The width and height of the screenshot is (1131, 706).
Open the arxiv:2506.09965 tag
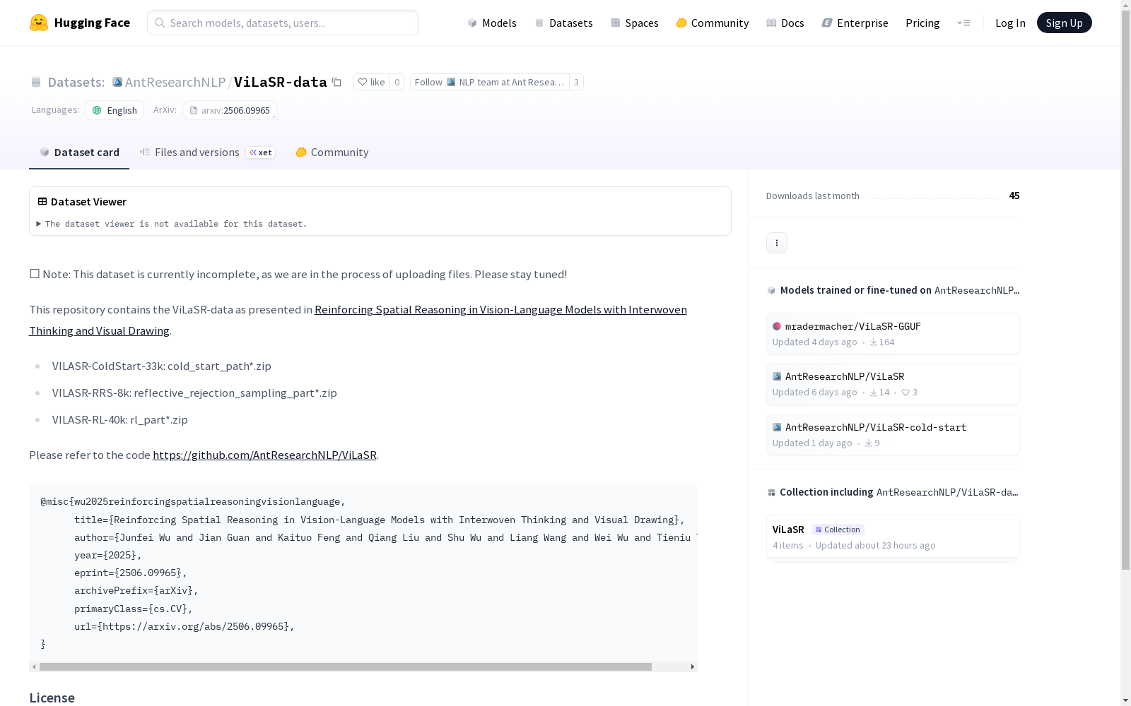tap(230, 110)
